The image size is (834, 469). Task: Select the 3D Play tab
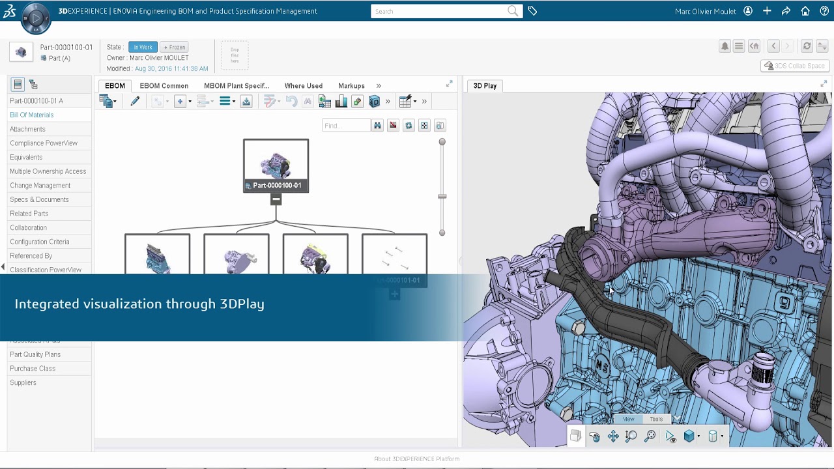(485, 86)
